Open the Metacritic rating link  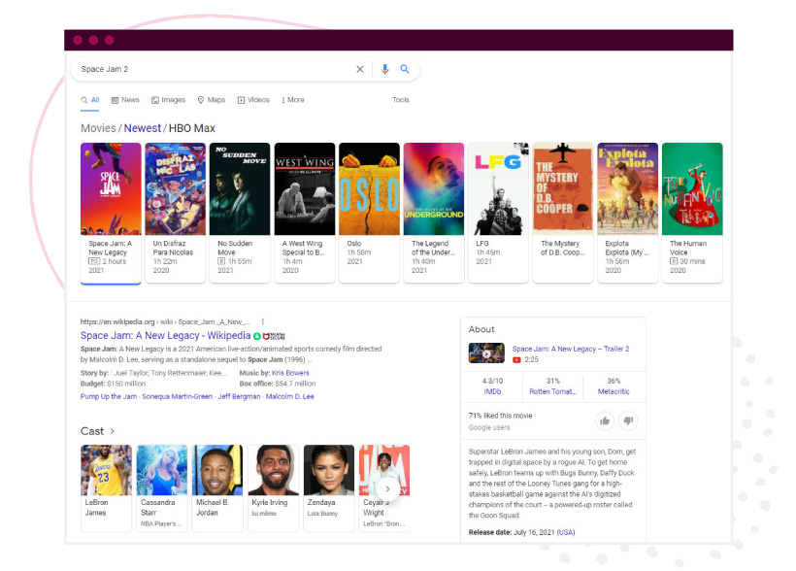pos(614,391)
